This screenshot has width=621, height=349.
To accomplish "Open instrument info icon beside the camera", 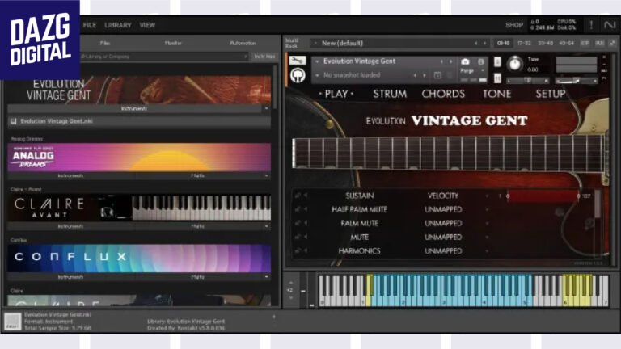I will 481,61.
